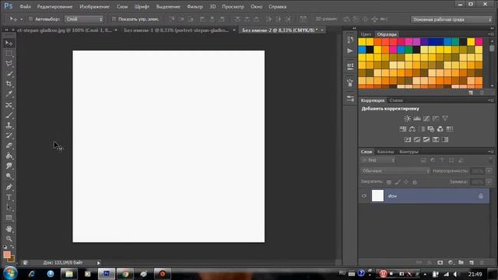This screenshot has width=498, height=280.
Task: Select the Path Selection tool
Action: pyautogui.click(x=9, y=208)
